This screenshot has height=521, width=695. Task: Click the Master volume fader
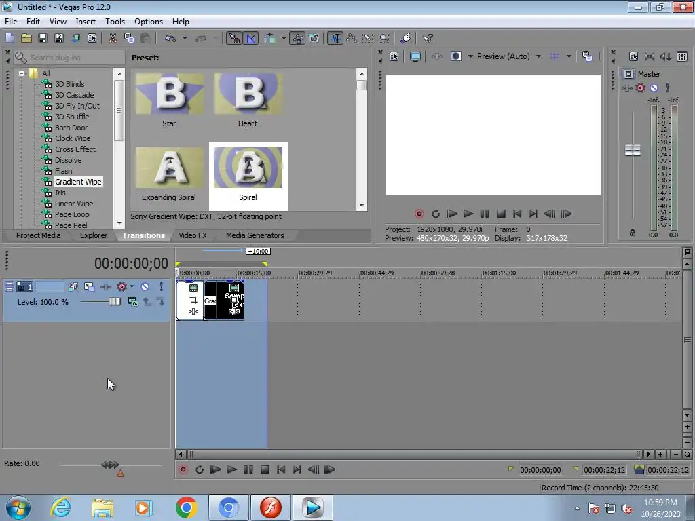pyautogui.click(x=633, y=150)
